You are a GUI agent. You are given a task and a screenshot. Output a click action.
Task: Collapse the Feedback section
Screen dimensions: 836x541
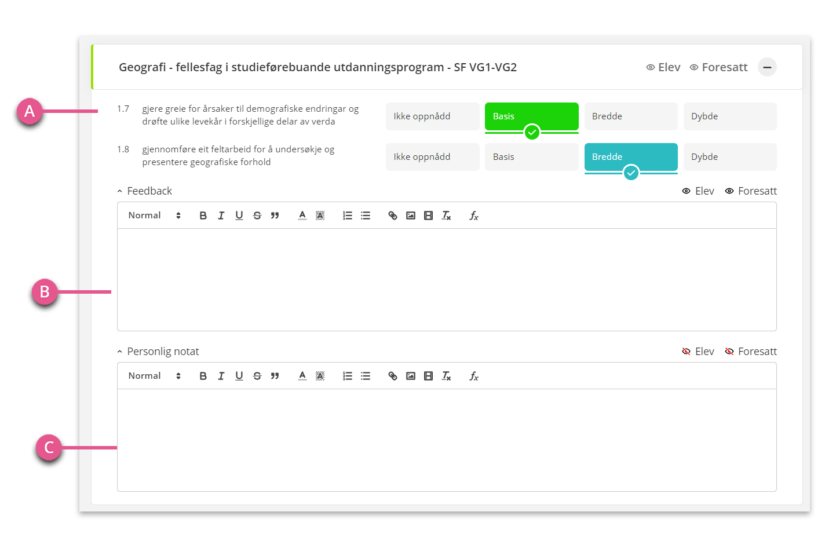[145, 191]
